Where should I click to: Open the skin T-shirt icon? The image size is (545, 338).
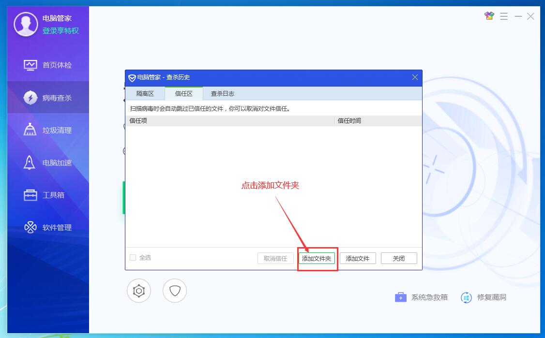pos(489,16)
